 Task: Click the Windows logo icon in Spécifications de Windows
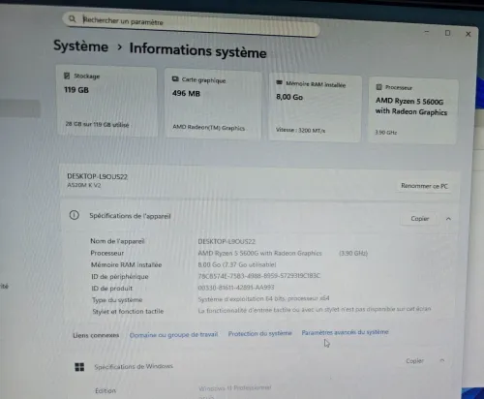[x=79, y=367]
